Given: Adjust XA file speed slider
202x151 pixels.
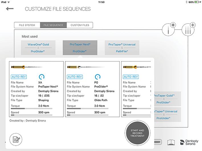Looking at the screenshot, I should click(32, 115).
